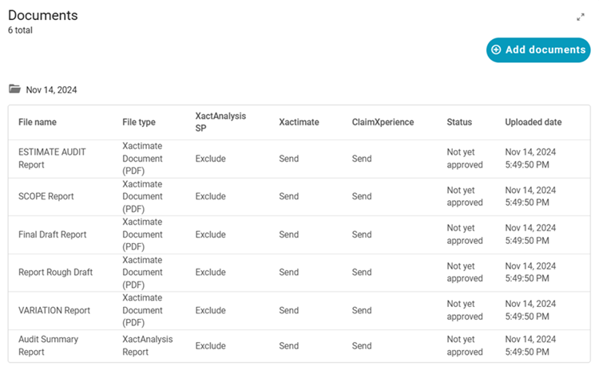Click the expand panel icon
Viewport: 599px width, 370px height.
[581, 18]
